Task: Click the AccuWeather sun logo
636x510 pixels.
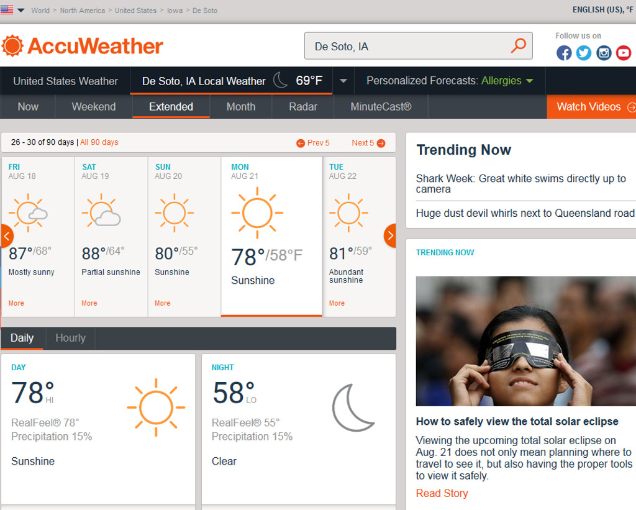Action: [x=12, y=46]
